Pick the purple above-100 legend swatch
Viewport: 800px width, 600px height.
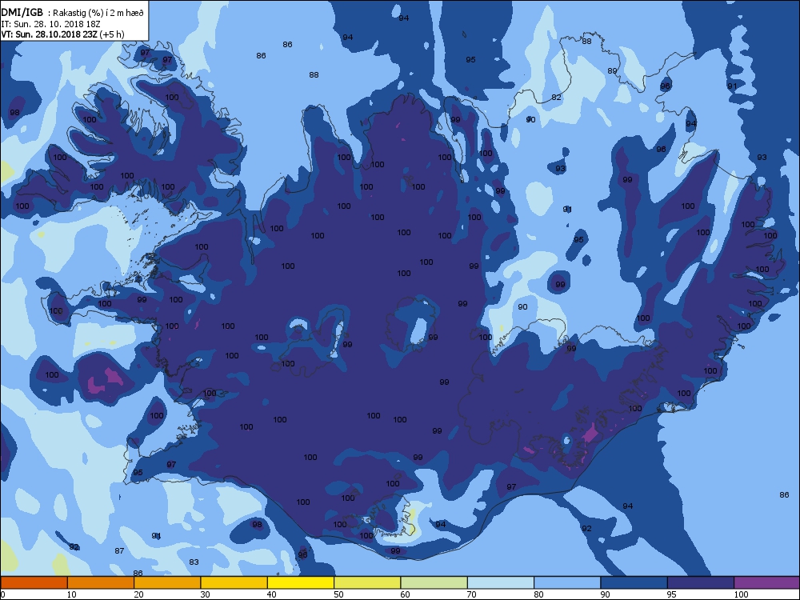(x=767, y=582)
